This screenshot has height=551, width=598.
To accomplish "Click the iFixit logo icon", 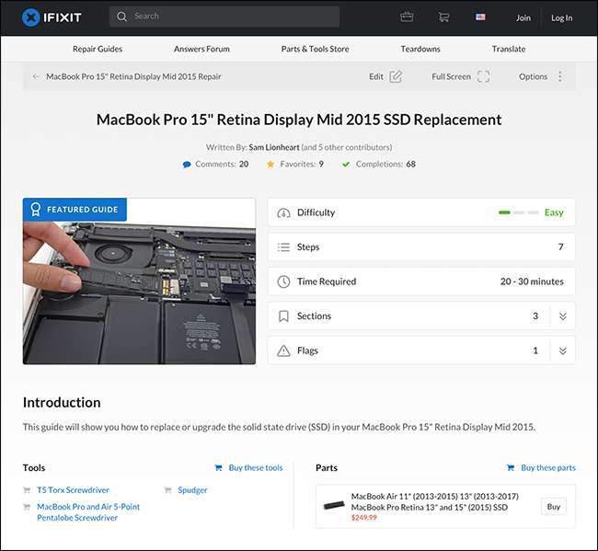I will [x=30, y=17].
